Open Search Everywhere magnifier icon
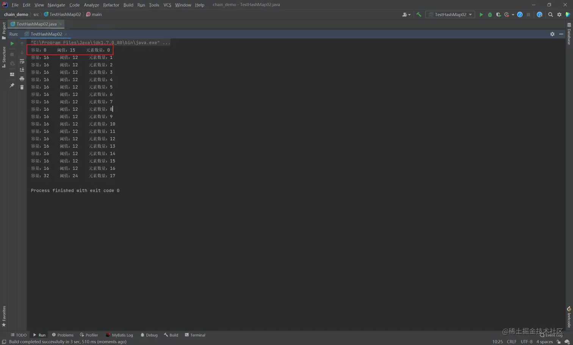This screenshot has height=345, width=573. (551, 14)
